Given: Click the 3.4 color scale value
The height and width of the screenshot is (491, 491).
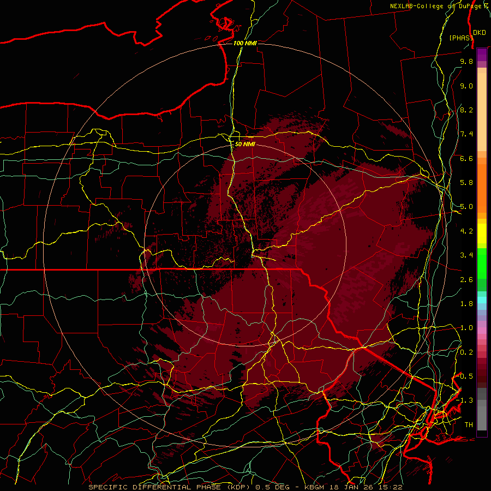Looking at the screenshot, I should point(466,255).
